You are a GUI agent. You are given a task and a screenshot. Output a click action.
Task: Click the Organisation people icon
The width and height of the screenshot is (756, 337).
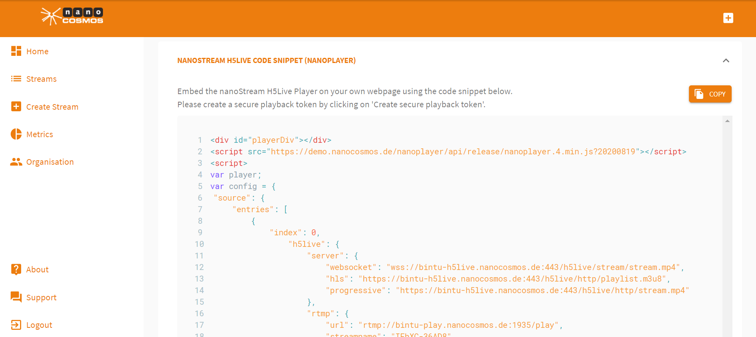16,162
